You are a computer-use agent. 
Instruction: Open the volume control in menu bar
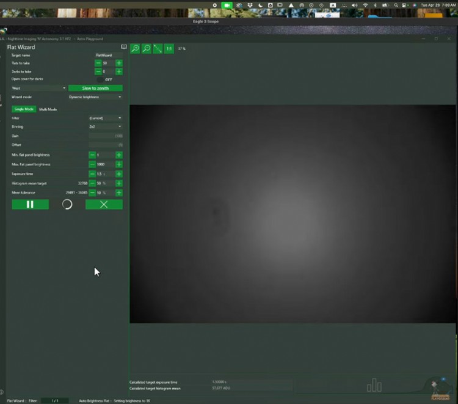[x=355, y=6]
